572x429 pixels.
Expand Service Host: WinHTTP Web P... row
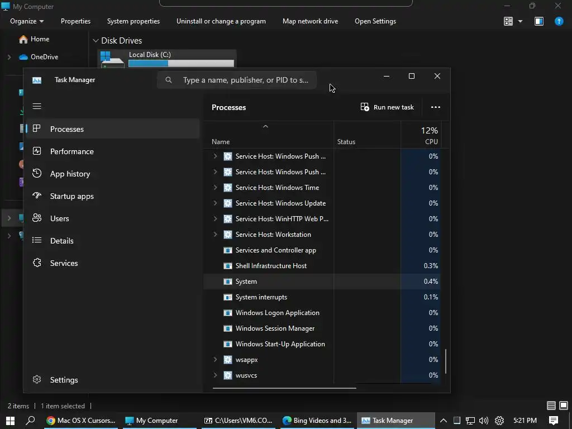coord(215,219)
